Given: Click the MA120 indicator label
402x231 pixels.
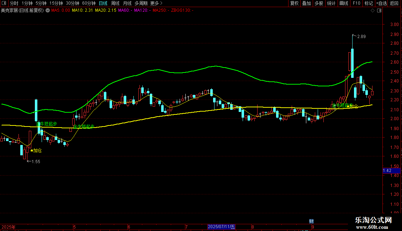Looking at the screenshot, I should pyautogui.click(x=142, y=11).
